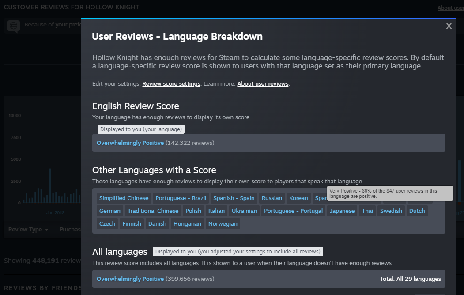
Task: Select Hungarian language score
Action: (187, 224)
